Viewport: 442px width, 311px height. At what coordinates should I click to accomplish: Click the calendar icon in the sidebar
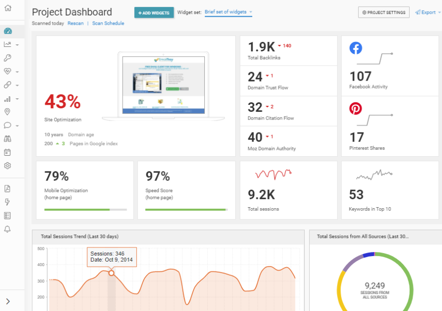[8, 152]
